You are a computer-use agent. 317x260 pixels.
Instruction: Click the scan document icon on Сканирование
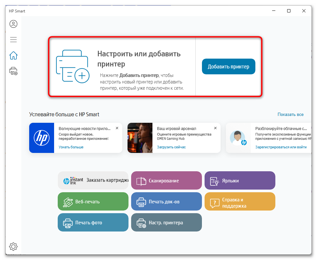141,181
